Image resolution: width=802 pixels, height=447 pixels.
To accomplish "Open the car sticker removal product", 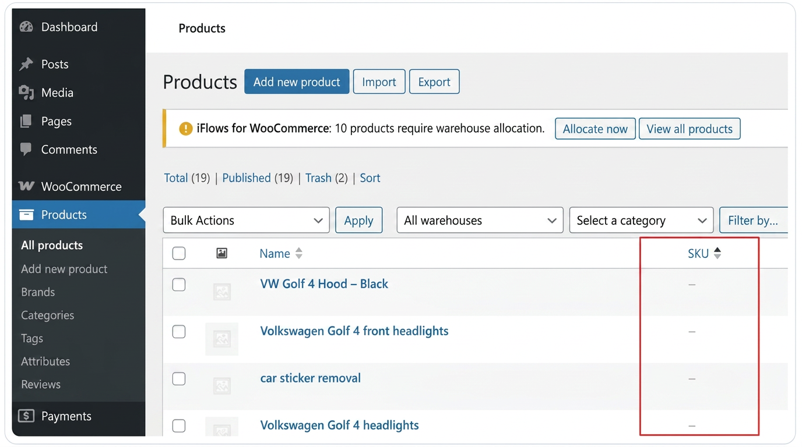I will pos(311,378).
